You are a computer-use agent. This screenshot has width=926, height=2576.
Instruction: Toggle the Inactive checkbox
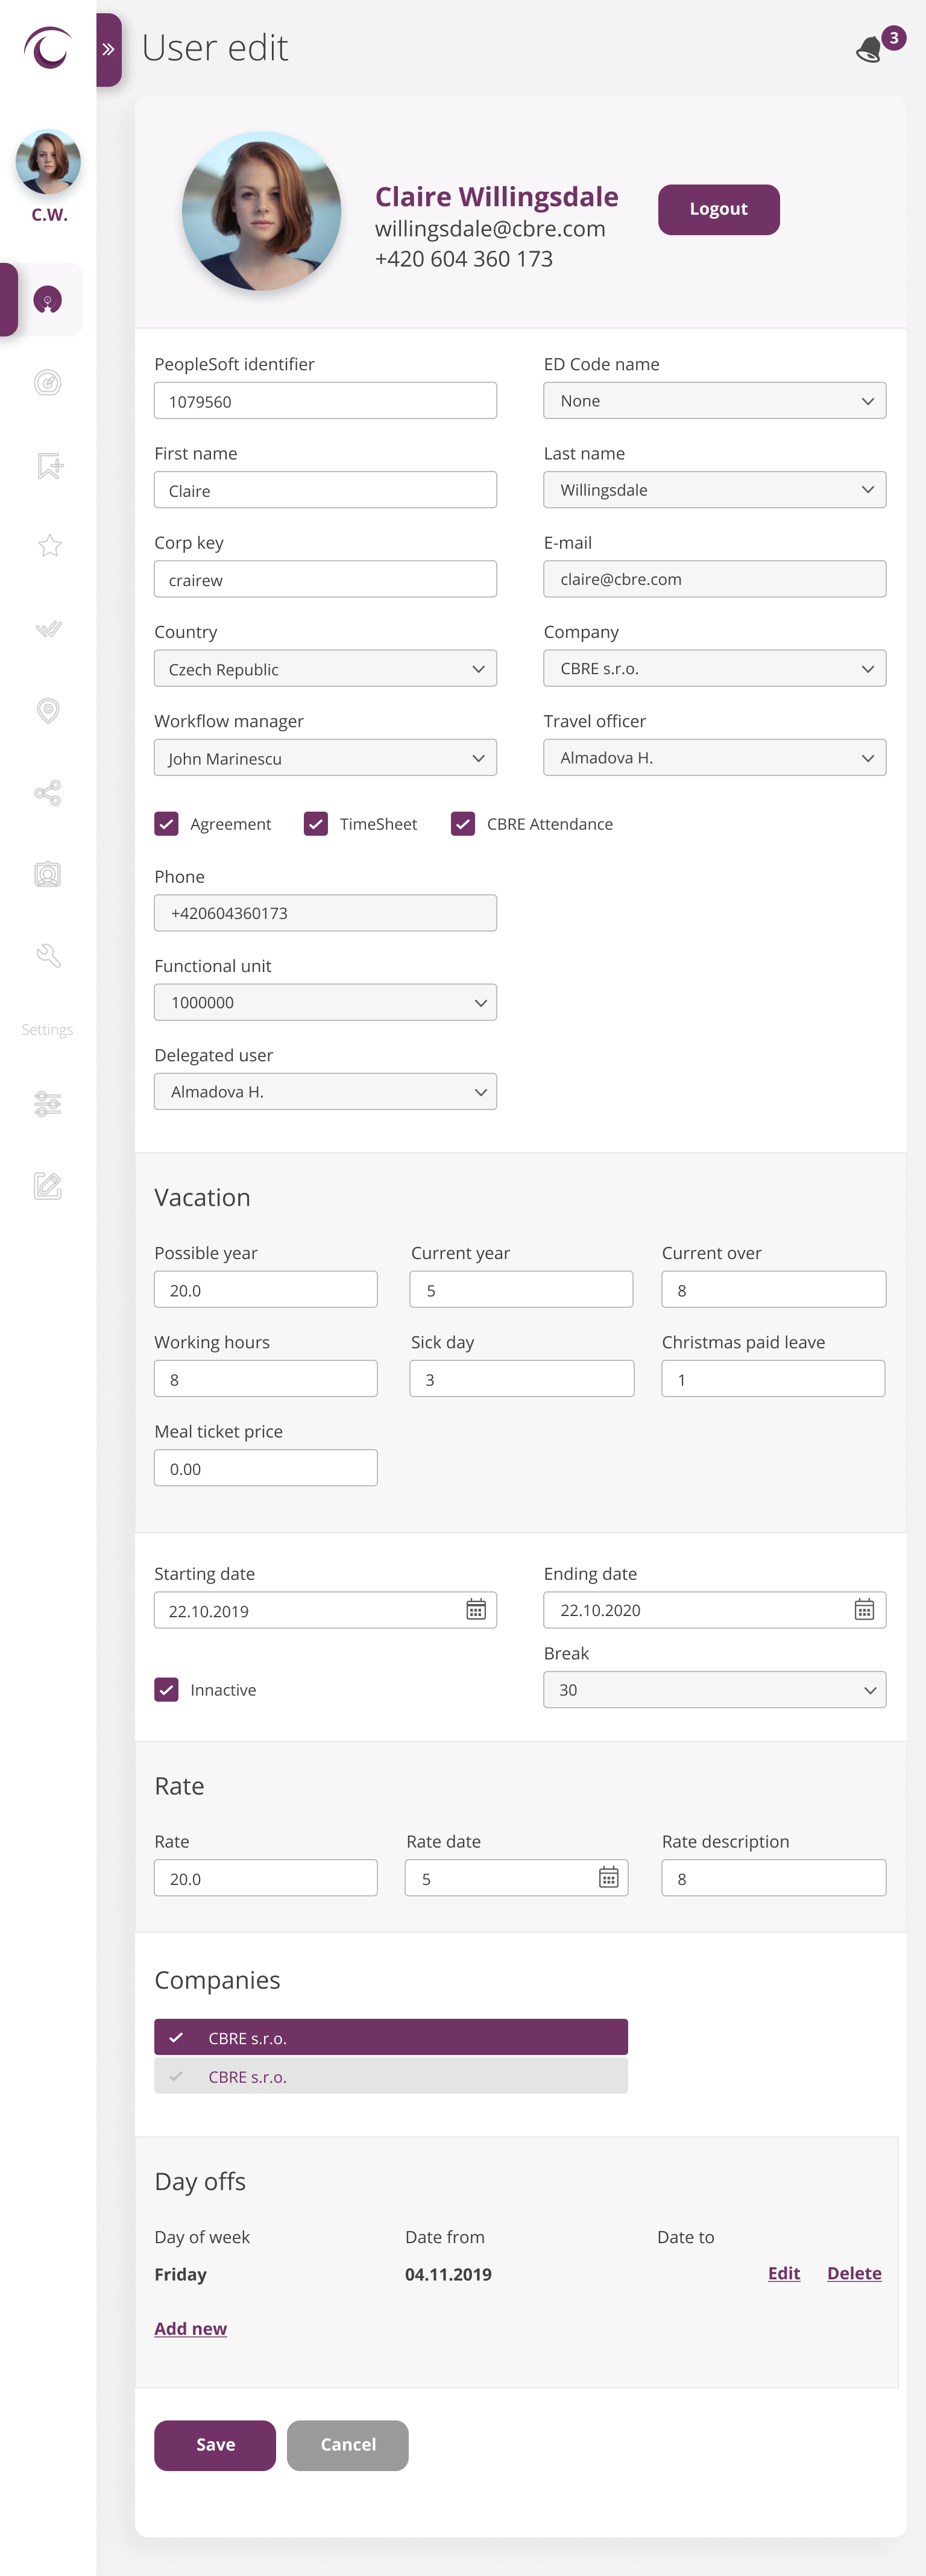coord(166,1690)
